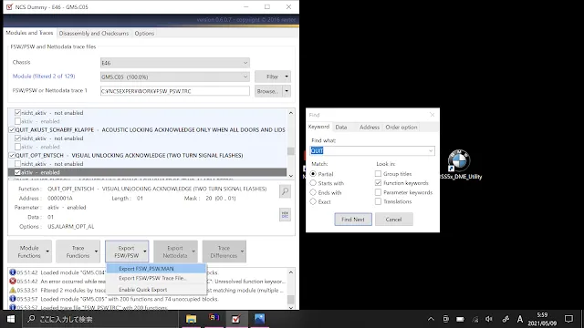Expand the Browse button dropdown arrow
584x328 pixels.
point(287,91)
